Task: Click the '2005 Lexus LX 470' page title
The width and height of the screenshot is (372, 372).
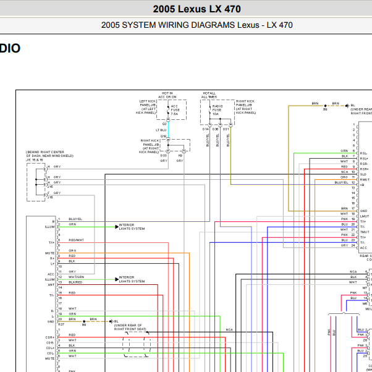Action: (197, 9)
